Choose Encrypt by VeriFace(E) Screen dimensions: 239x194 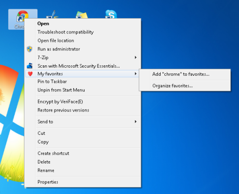(x=83, y=102)
